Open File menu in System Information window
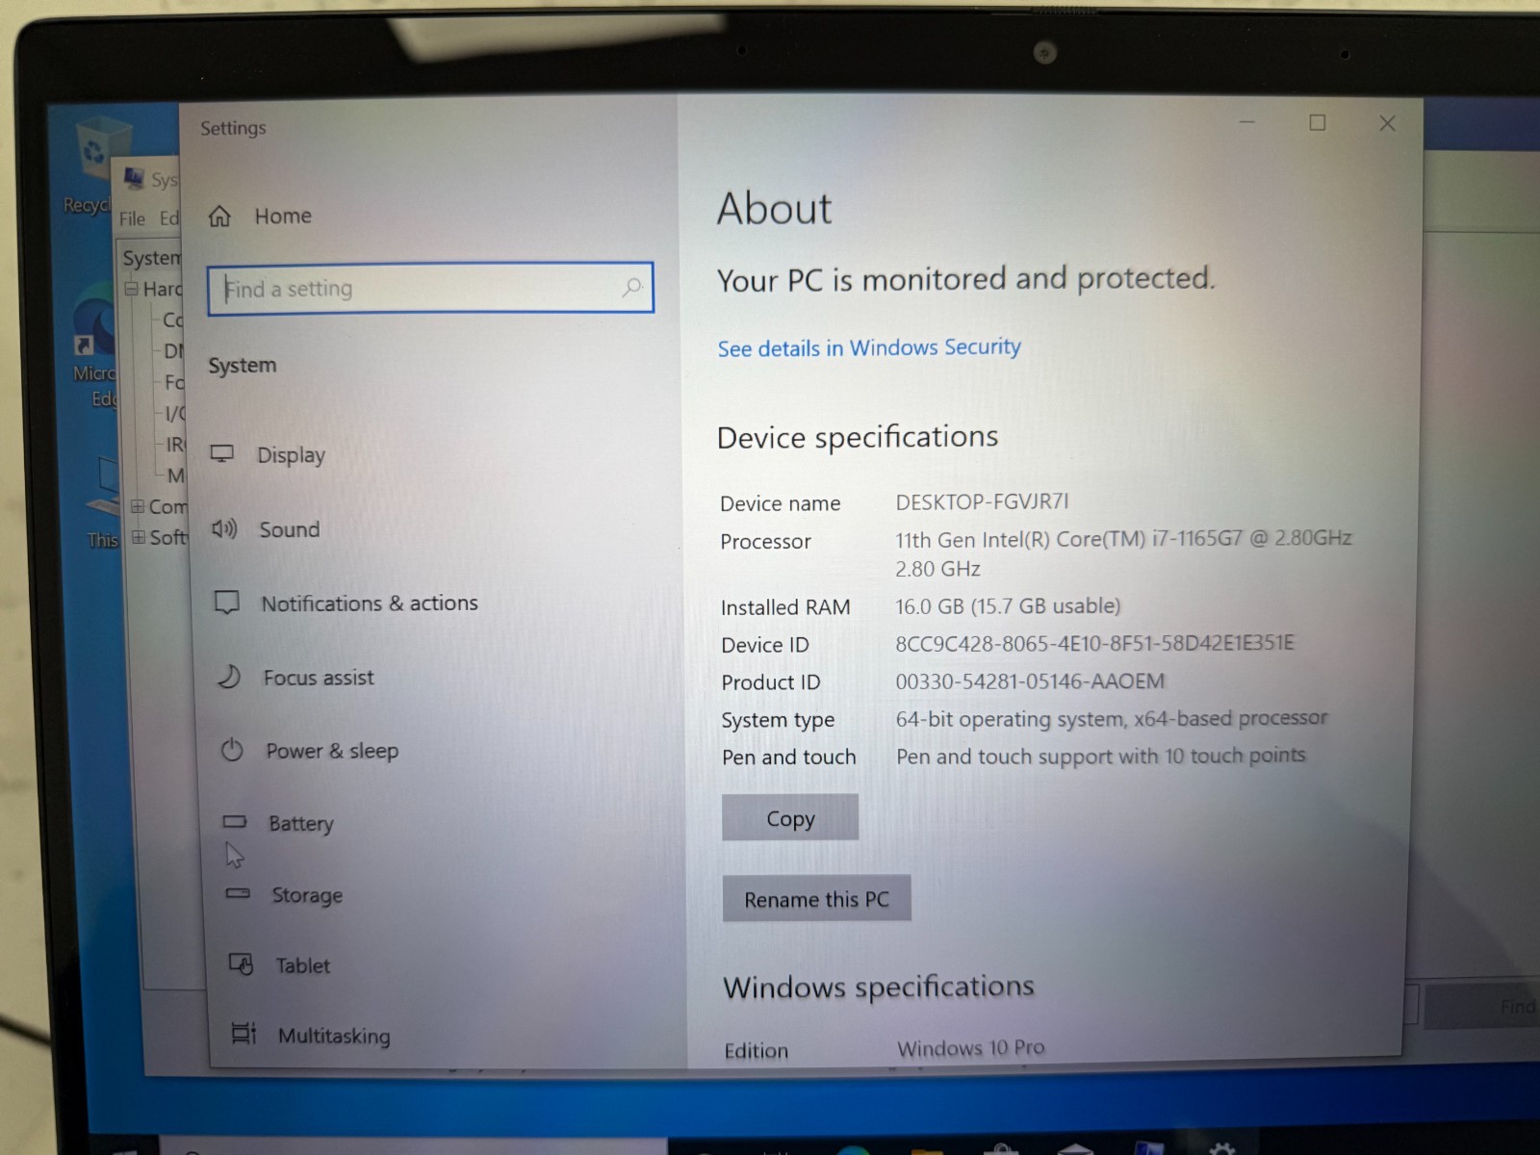The height and width of the screenshot is (1155, 1540). coord(132,219)
